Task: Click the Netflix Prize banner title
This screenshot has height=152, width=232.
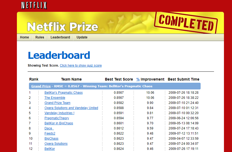Action: click(x=62, y=27)
